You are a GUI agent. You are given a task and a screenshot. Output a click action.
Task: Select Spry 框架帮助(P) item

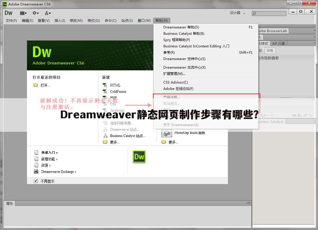pyautogui.click(x=206, y=40)
